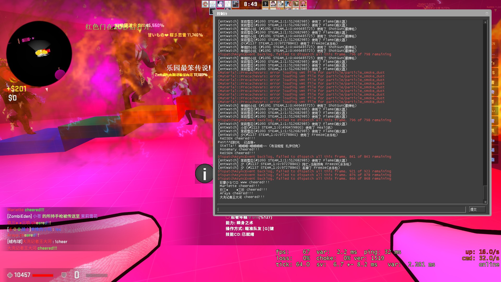Click the armor value 0

coord(77,275)
